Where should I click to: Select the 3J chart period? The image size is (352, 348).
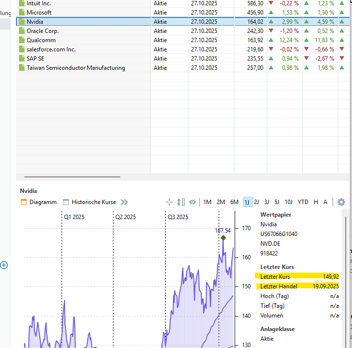pos(266,202)
